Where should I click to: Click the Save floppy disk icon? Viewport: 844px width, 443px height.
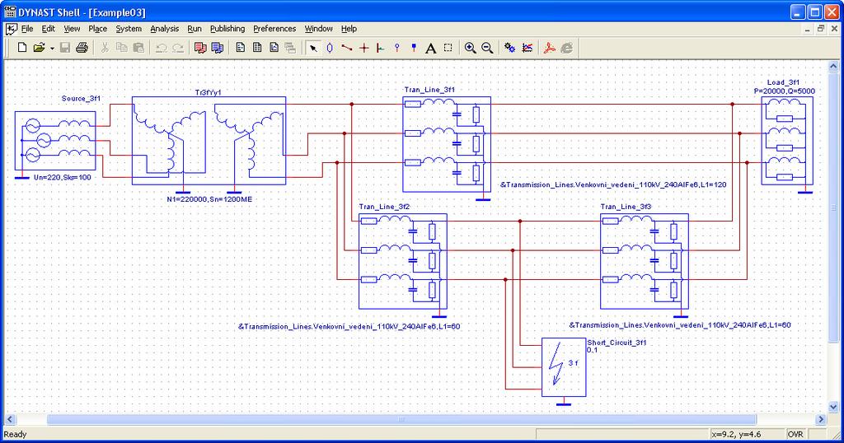65,48
